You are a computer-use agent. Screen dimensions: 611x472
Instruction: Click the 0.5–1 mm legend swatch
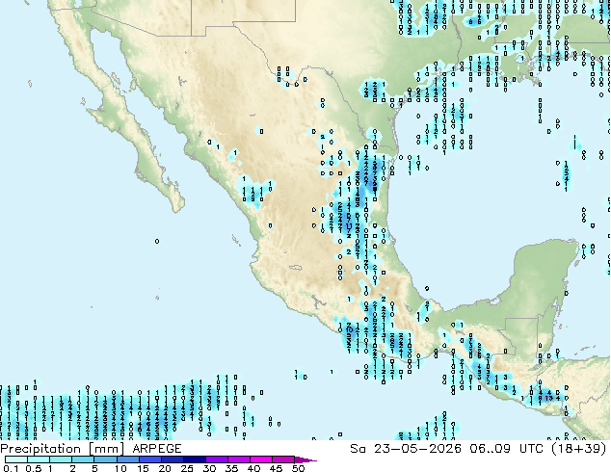tap(39, 459)
